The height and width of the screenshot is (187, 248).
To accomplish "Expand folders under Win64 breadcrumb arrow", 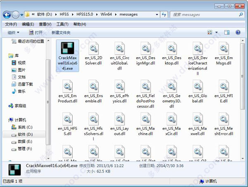I will [116, 15].
